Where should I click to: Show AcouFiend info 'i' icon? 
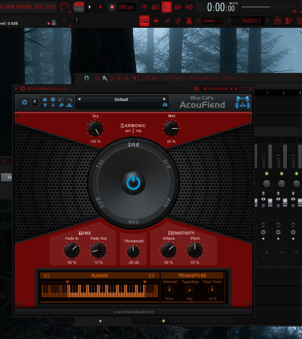[x=53, y=105]
